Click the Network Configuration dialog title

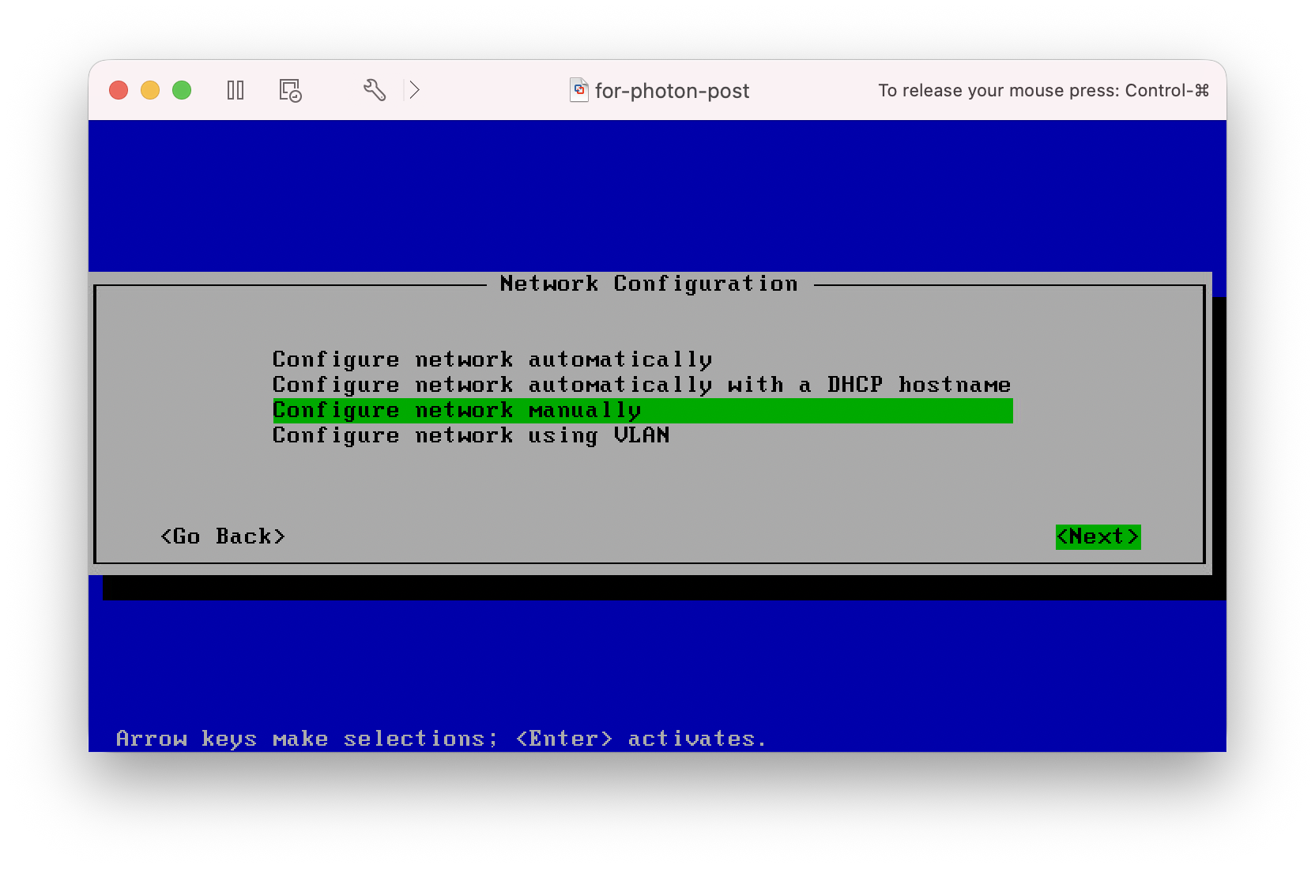coord(649,284)
